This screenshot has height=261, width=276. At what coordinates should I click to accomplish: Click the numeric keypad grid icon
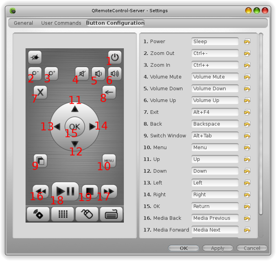(63, 214)
